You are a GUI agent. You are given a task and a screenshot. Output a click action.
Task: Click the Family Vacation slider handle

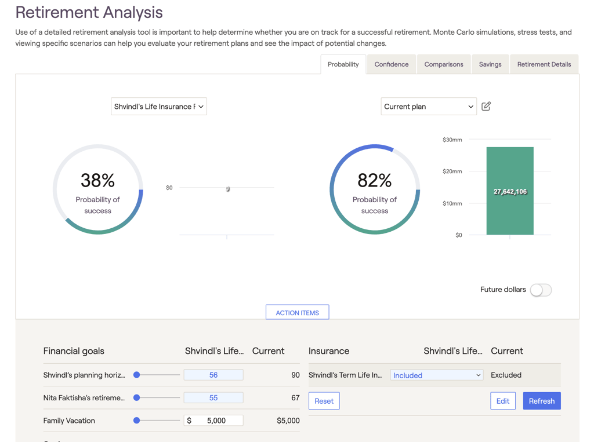(137, 421)
